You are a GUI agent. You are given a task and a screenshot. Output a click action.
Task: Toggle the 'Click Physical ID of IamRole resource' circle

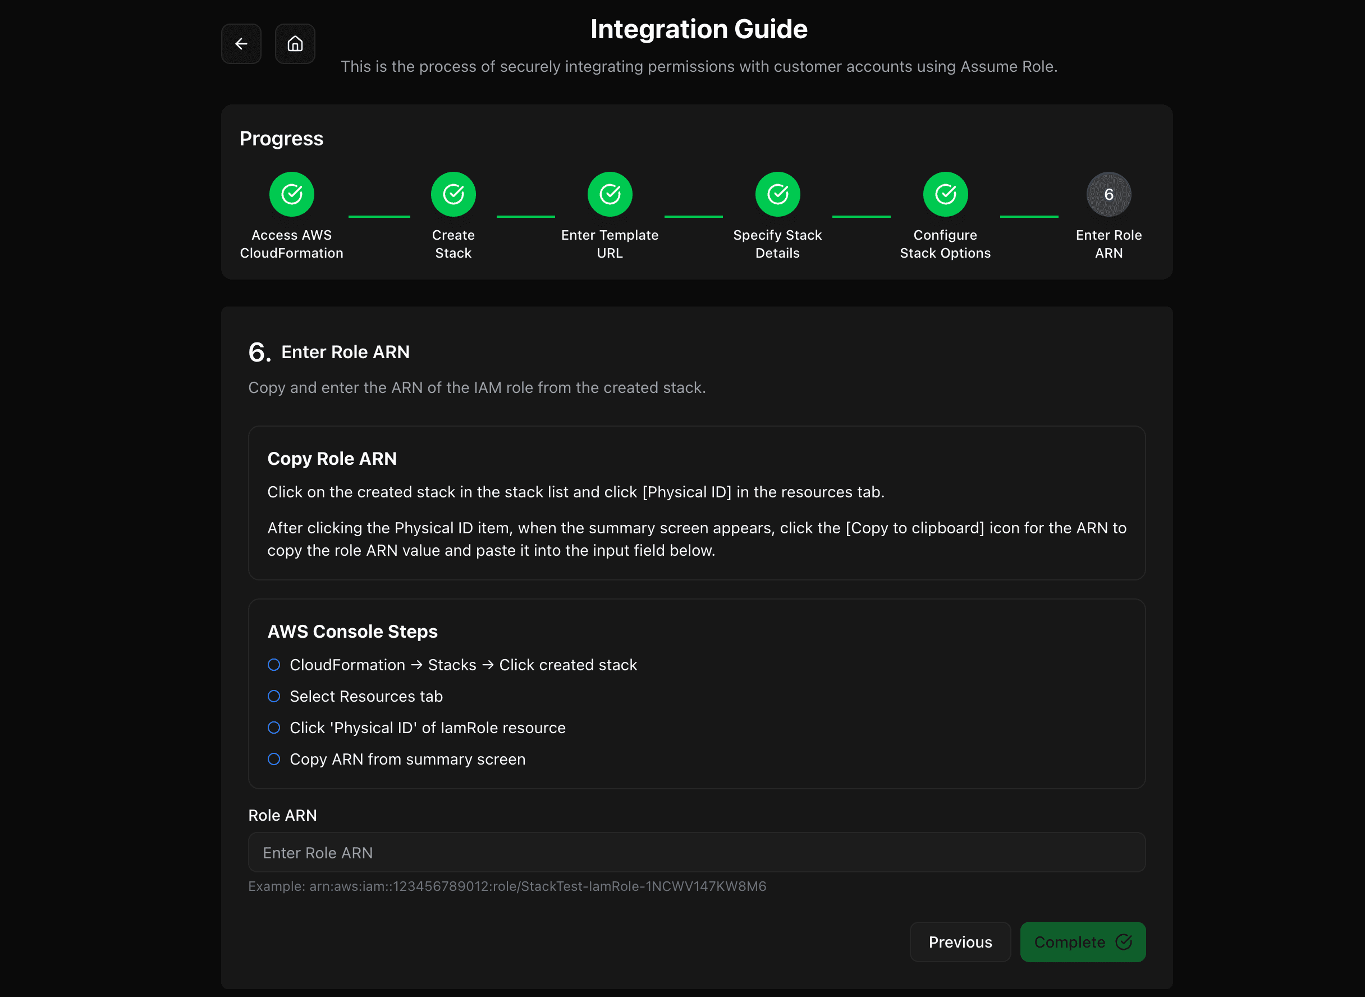(274, 727)
